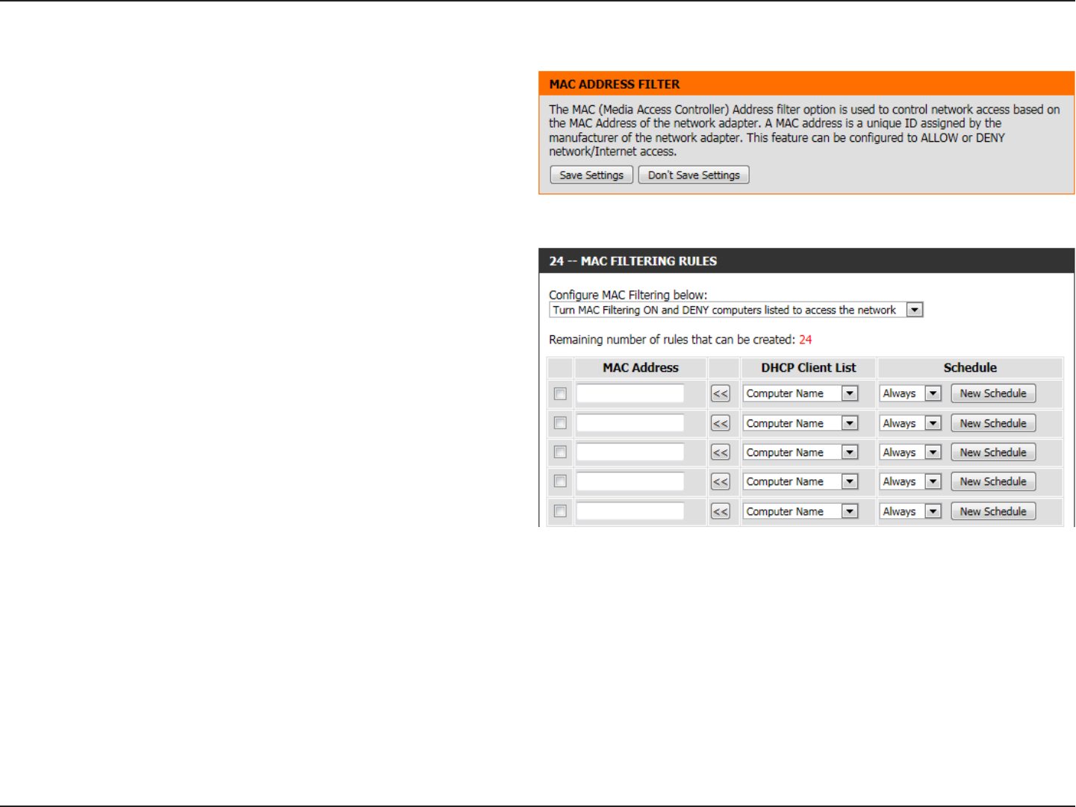1076x807 pixels.
Task: Open the first row Always schedule dropdown
Action: click(910, 393)
